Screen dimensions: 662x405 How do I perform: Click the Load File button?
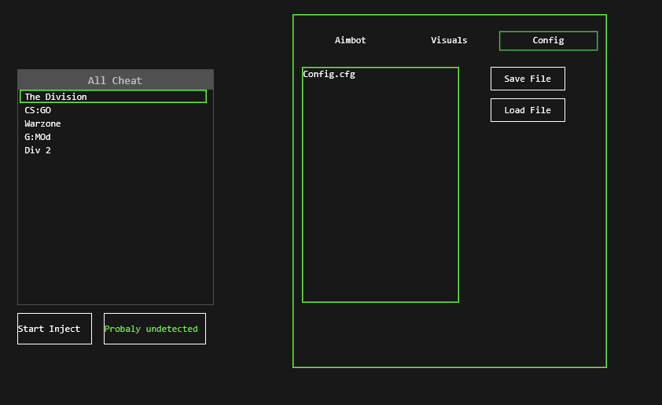(528, 110)
